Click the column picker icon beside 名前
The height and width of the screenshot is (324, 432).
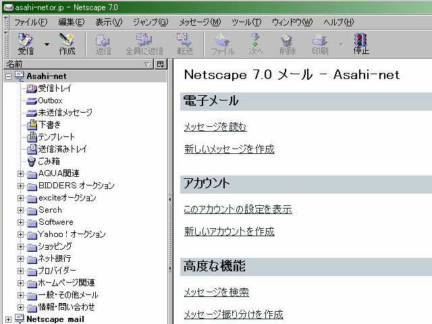[x=161, y=64]
